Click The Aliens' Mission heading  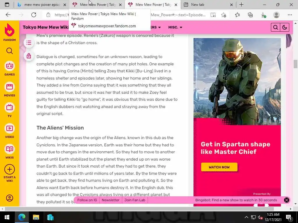[x=60, y=128]
